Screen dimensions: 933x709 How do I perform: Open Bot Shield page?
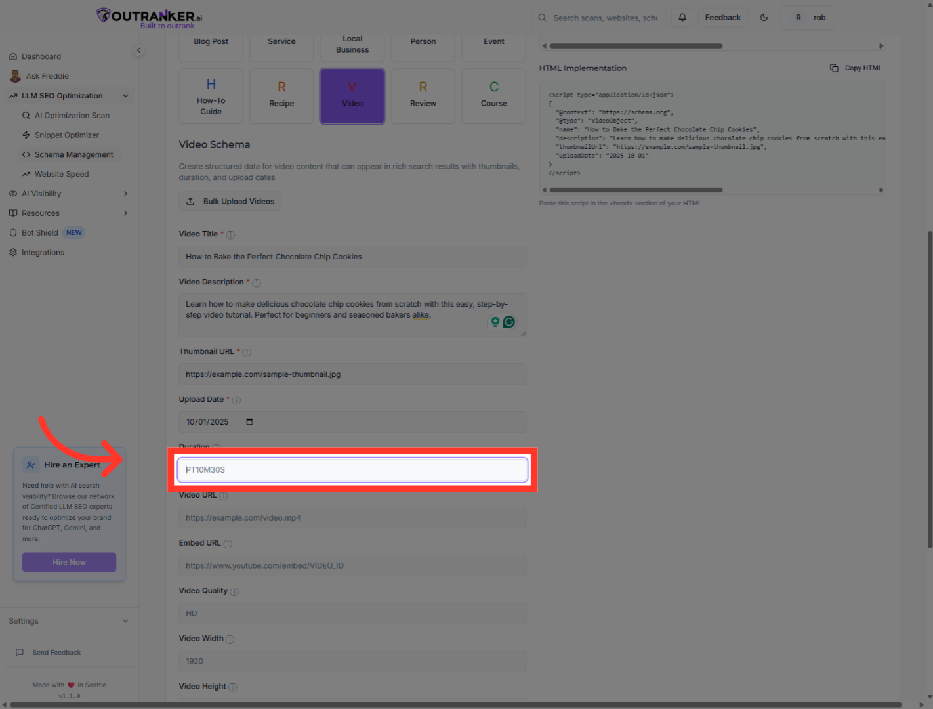click(x=40, y=233)
